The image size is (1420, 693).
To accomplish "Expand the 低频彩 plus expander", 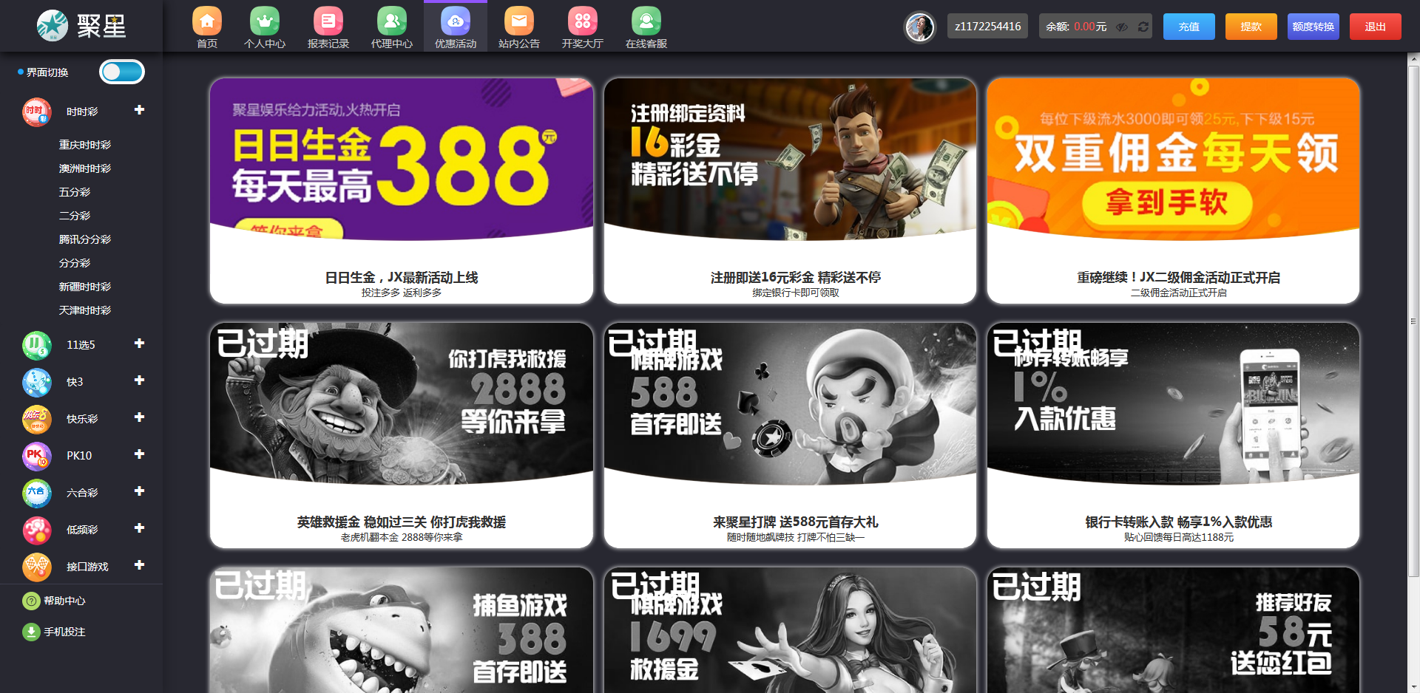I will point(139,528).
